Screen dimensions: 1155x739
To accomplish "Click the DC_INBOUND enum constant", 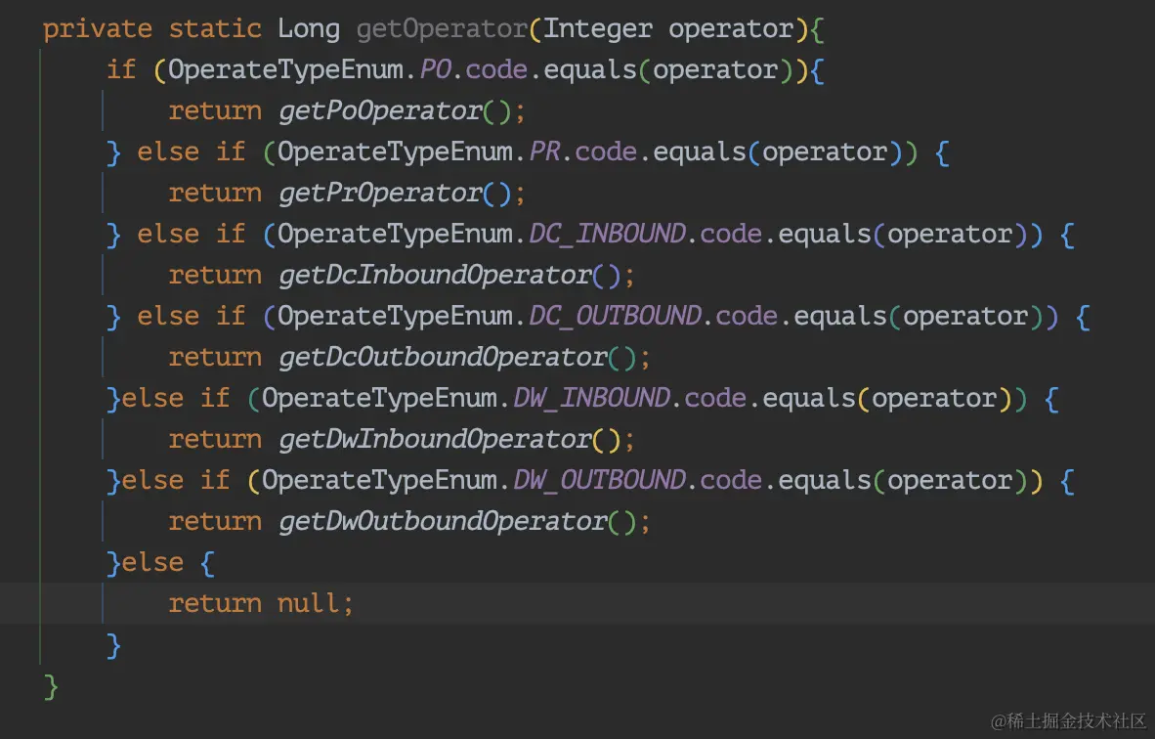I will pos(608,235).
